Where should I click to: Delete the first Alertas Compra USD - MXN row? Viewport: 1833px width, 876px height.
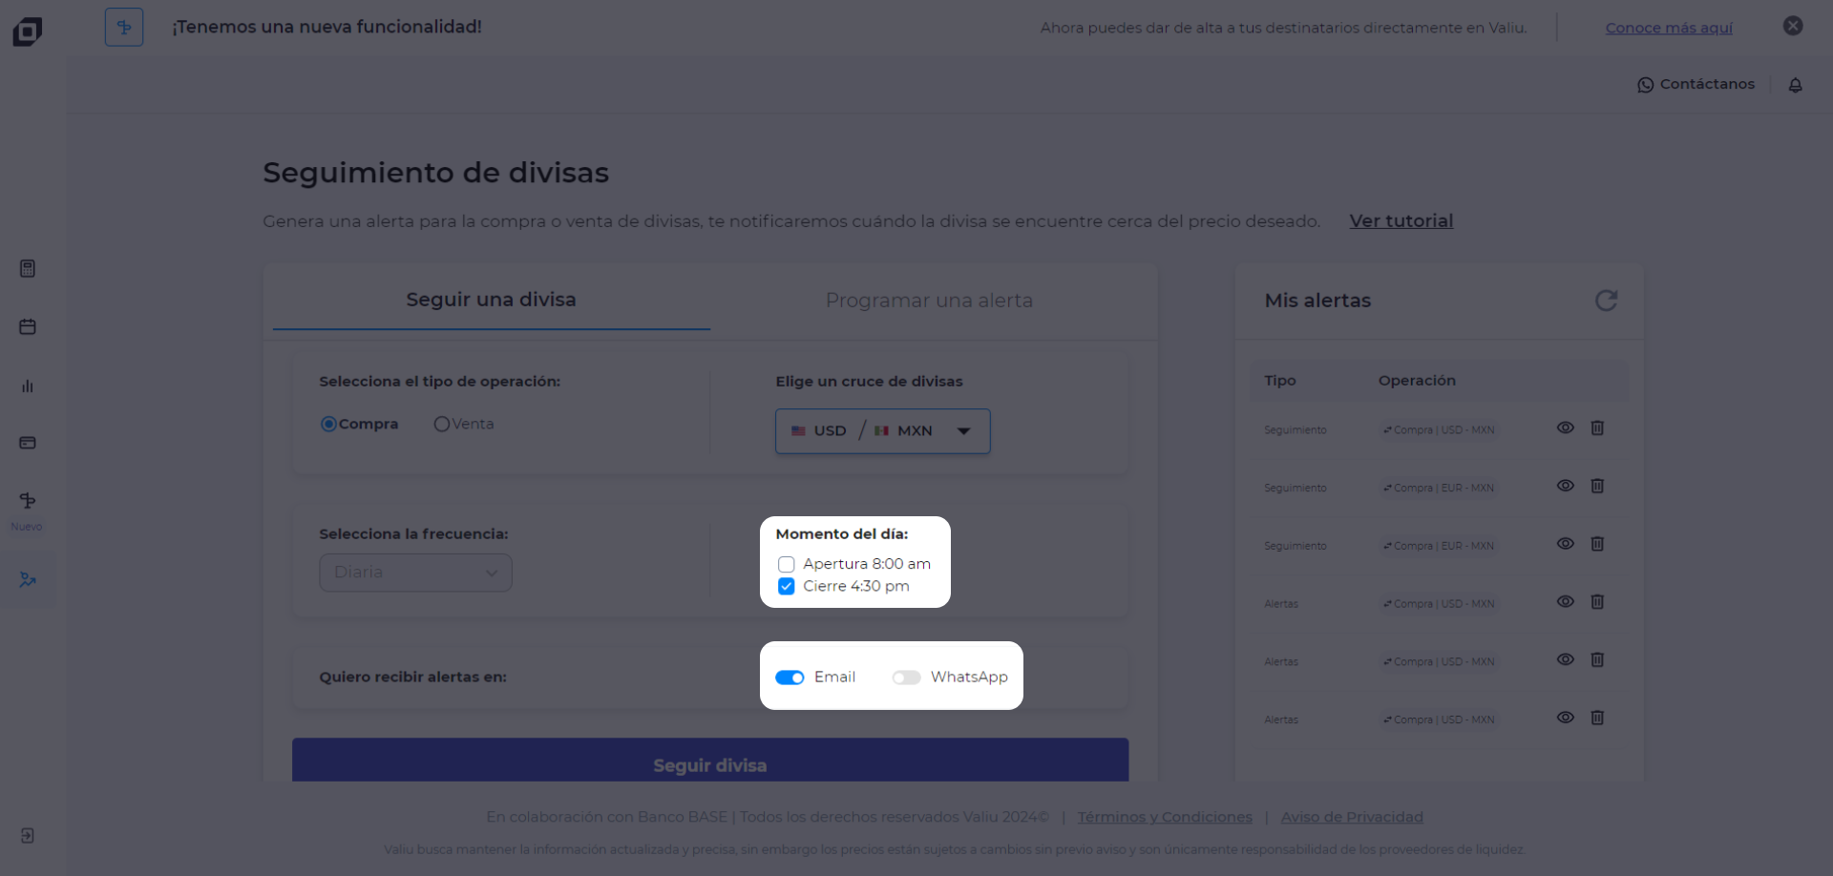click(1597, 601)
